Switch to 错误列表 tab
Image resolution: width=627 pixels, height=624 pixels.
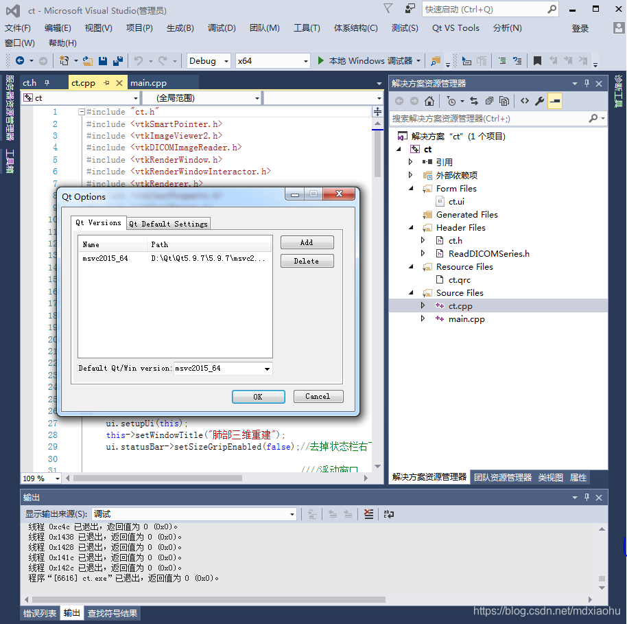[x=40, y=613]
